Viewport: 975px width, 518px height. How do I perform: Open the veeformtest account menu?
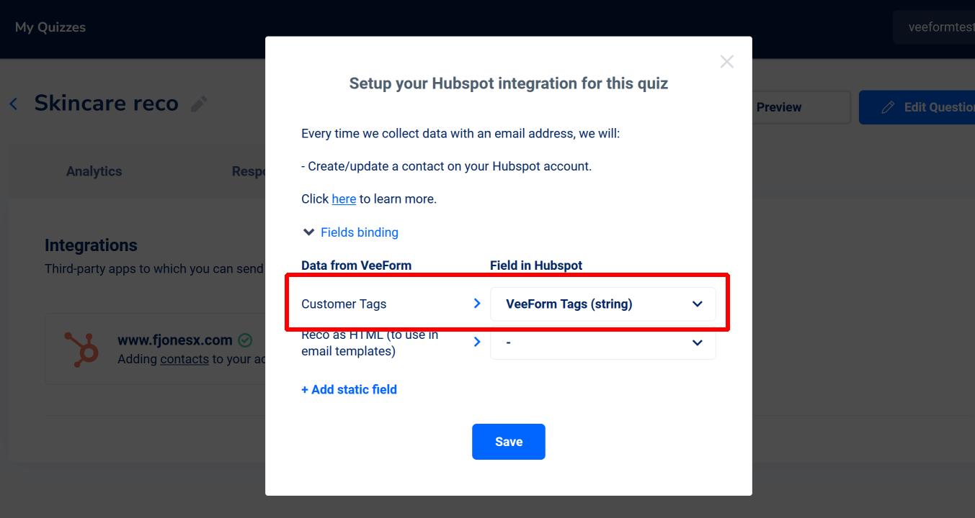[934, 27]
